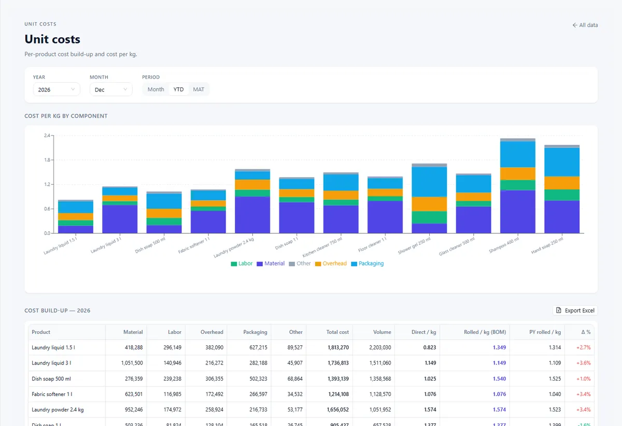Viewport: 622px width, 426px height.
Task: Toggle the Packaging legend swatch
Action: [x=354, y=264]
